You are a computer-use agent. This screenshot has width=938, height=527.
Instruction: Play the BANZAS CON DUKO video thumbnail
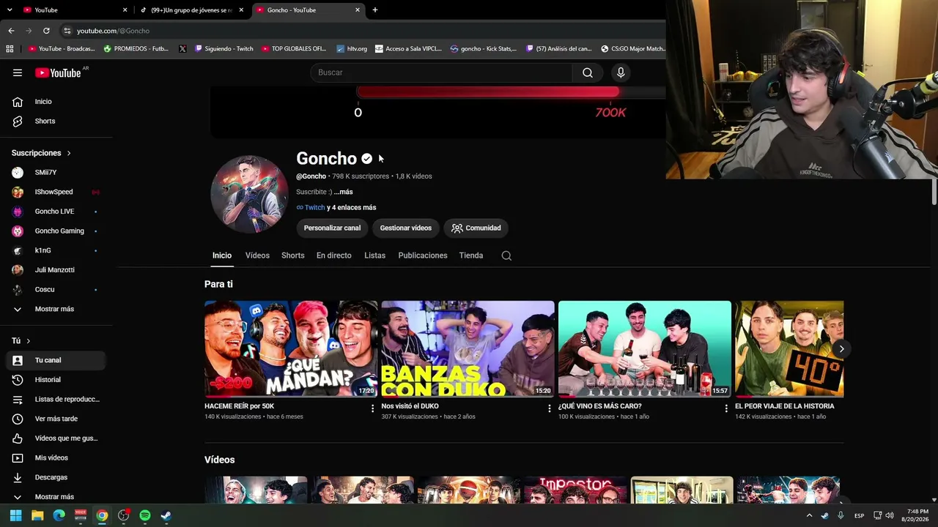[x=468, y=348]
